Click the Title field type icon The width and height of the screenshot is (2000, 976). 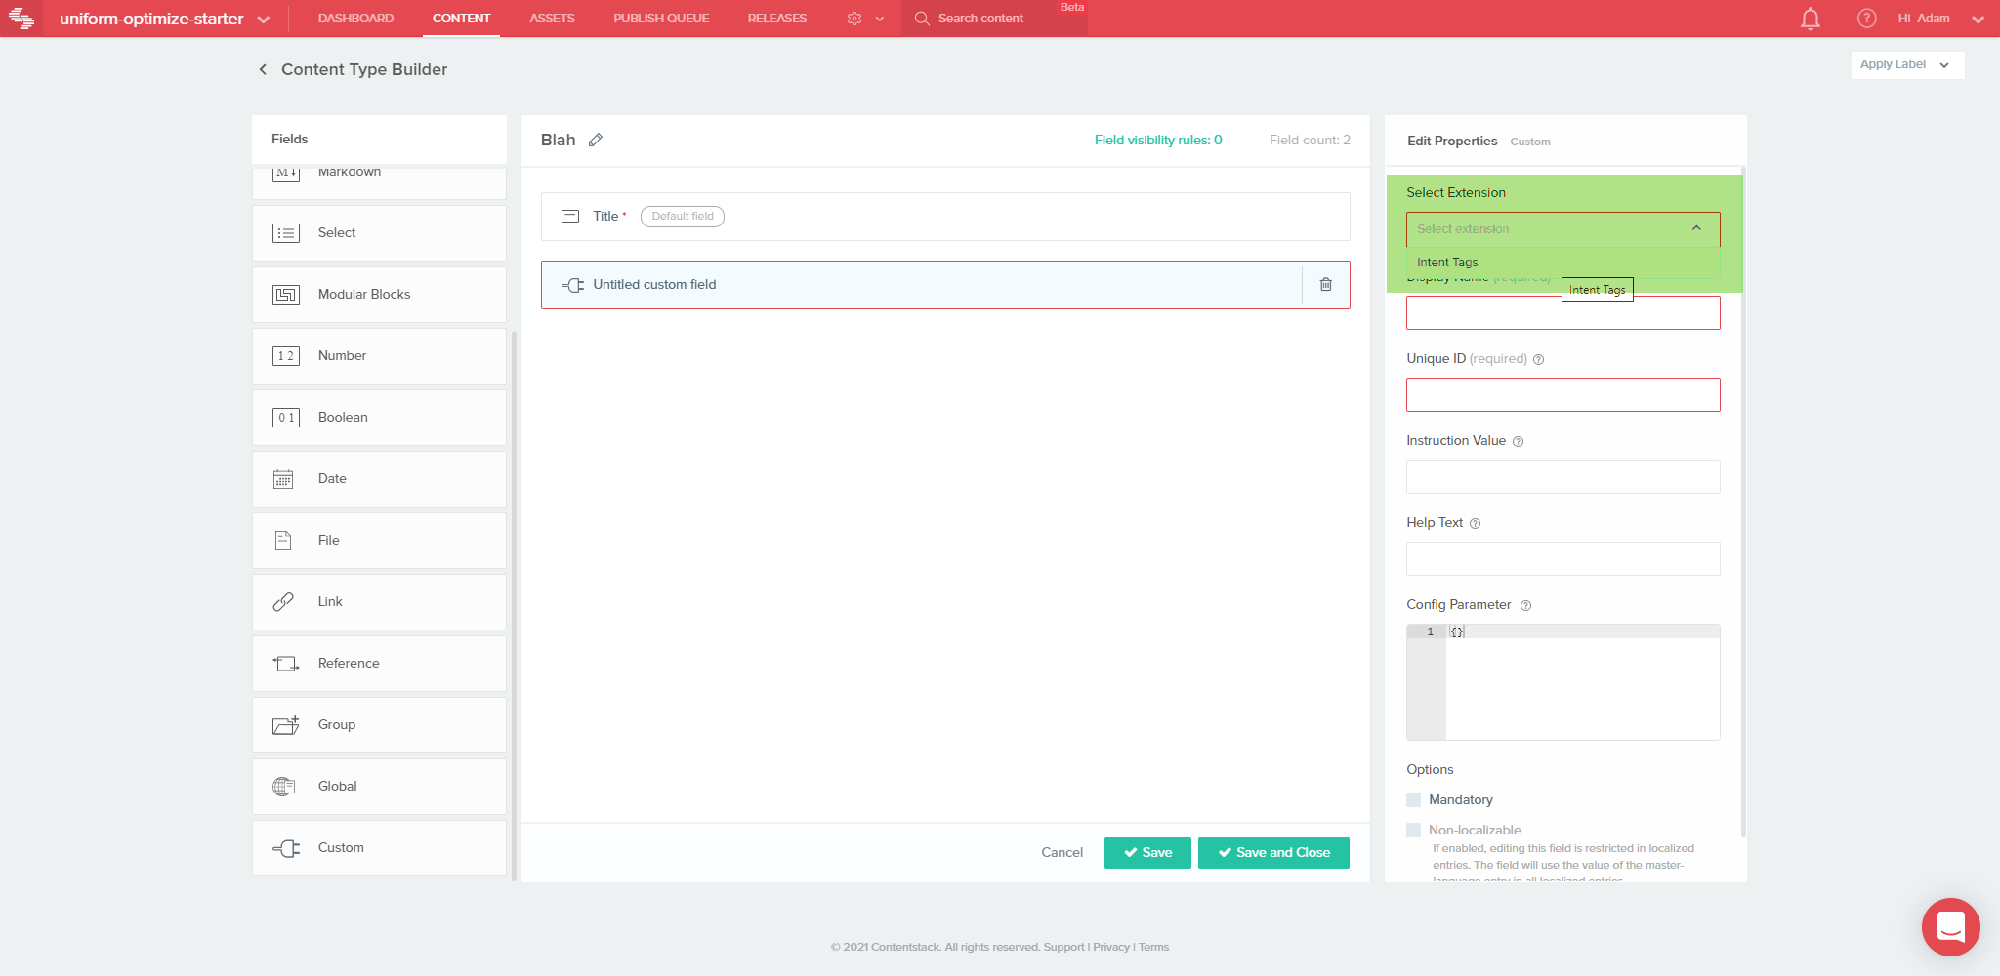point(570,216)
